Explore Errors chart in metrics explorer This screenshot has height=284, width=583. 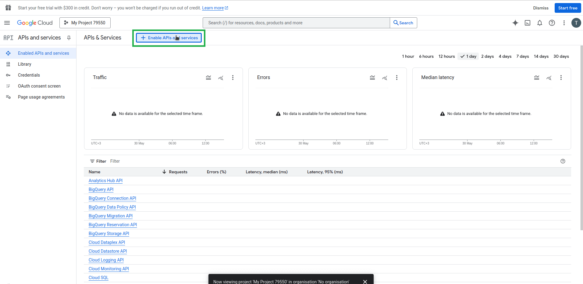[x=385, y=78]
